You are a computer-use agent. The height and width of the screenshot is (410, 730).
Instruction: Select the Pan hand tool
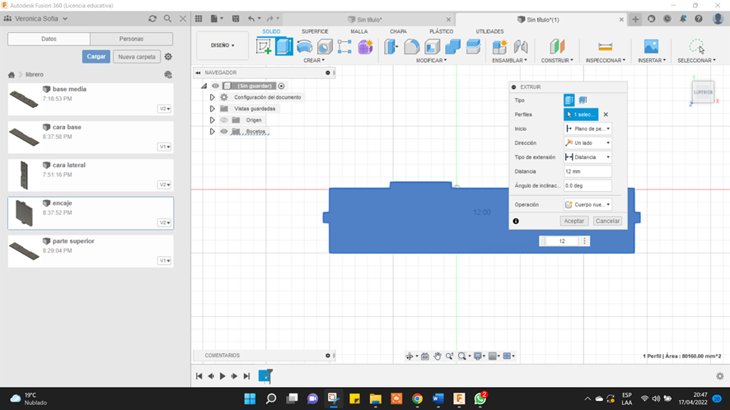point(438,356)
